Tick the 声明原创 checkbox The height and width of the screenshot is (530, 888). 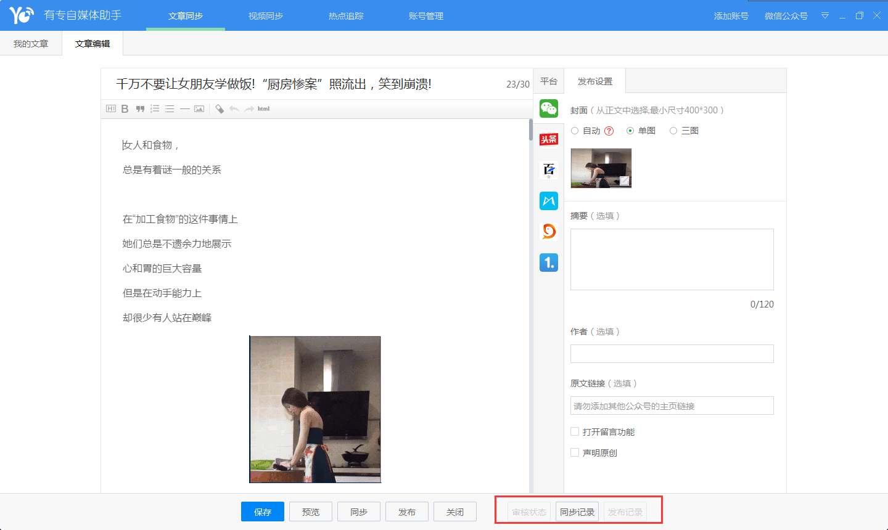click(575, 452)
